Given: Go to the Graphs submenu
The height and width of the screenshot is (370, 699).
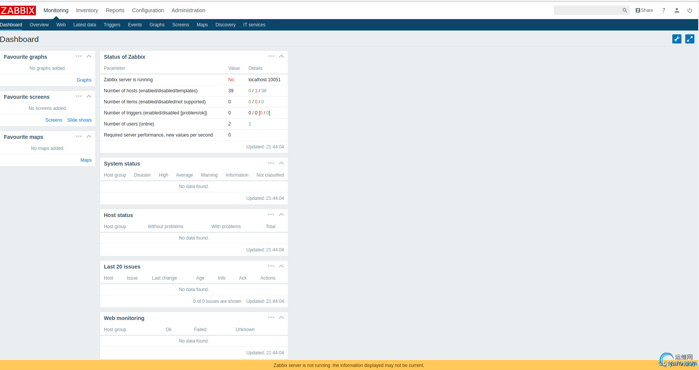Looking at the screenshot, I should 157,25.
